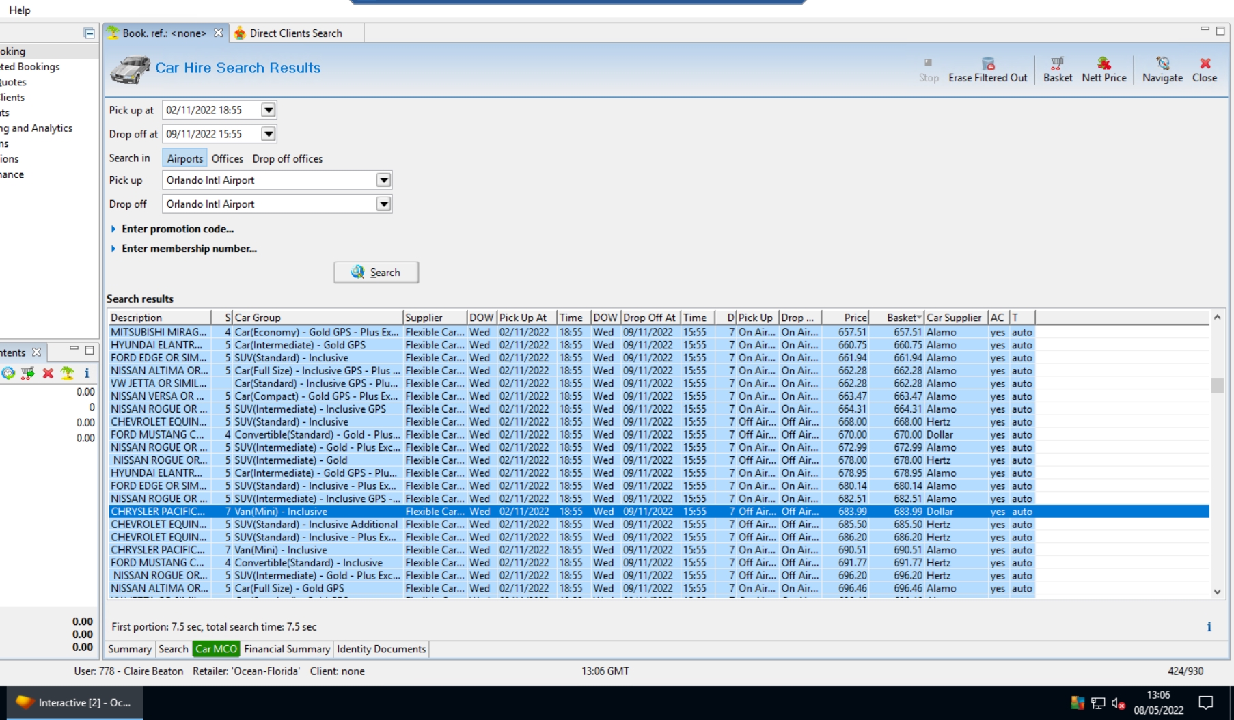Click the info icon in left panel toolbar
The width and height of the screenshot is (1234, 720).
(x=87, y=373)
